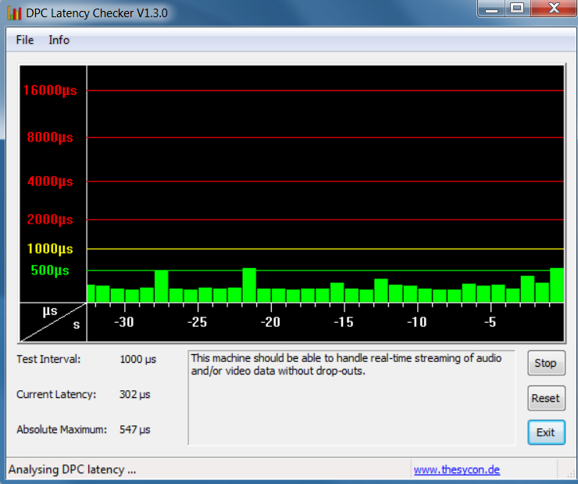Open the Info menu
Image resolution: width=578 pixels, height=484 pixels.
59,40
